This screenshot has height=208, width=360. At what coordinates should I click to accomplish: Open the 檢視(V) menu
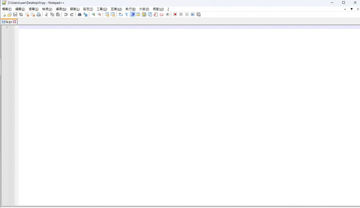47,9
